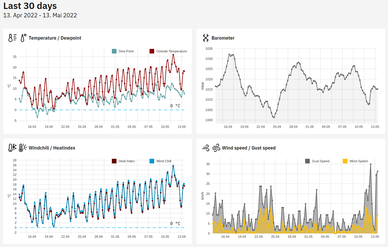Click the lowest barometer data point
Screen dimensions: 388x247
coord(274,117)
